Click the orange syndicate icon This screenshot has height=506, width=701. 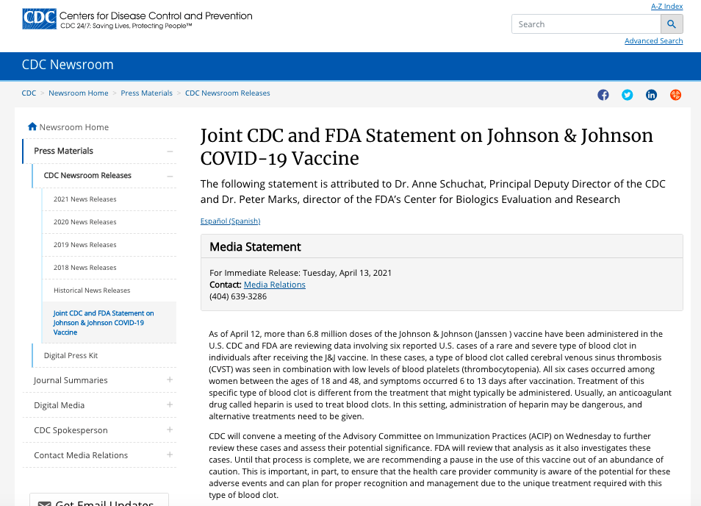point(675,95)
